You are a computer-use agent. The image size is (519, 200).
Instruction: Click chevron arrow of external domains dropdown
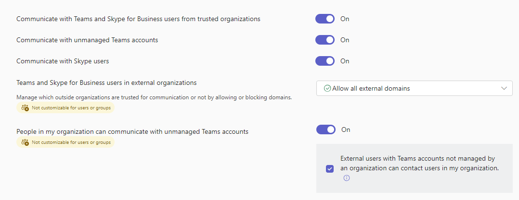[504, 88]
